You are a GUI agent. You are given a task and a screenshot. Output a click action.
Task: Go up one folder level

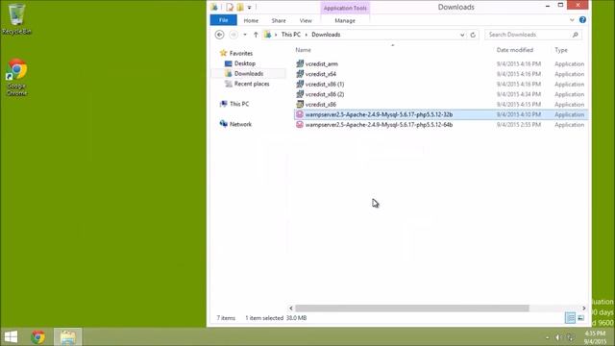click(256, 35)
